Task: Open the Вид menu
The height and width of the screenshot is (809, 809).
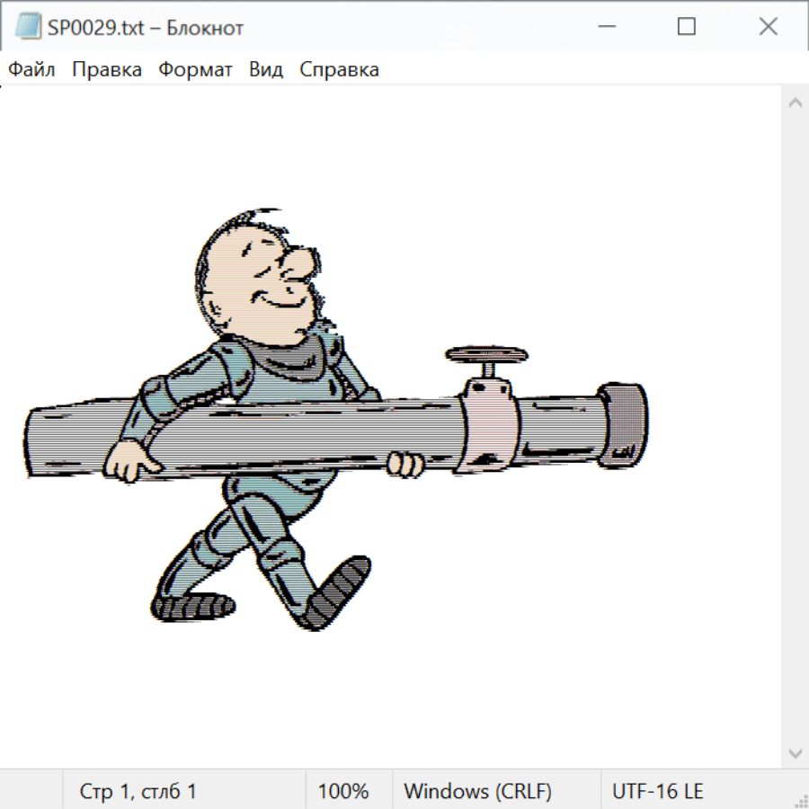Action: pos(266,70)
